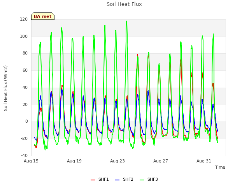The height and width of the screenshot is (187, 249).
Task: Click the -20 y-axis label
Action: tap(24, 139)
